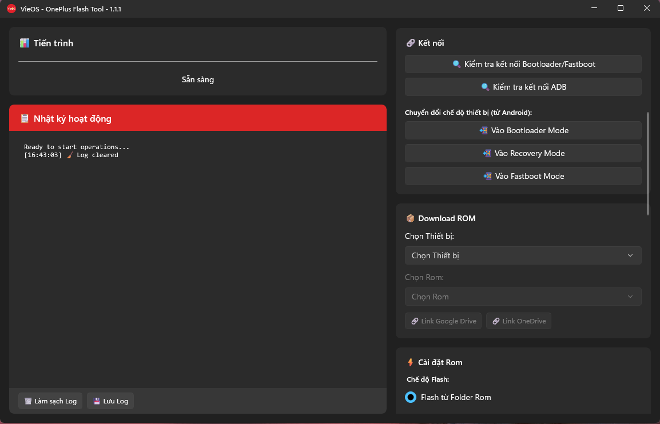Click the package box icon beside Download ROM

coord(410,218)
